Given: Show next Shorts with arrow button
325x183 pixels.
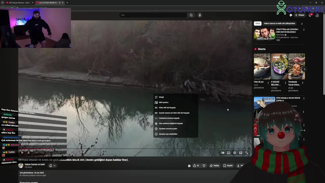Looking at the screenshot, I should point(304,69).
